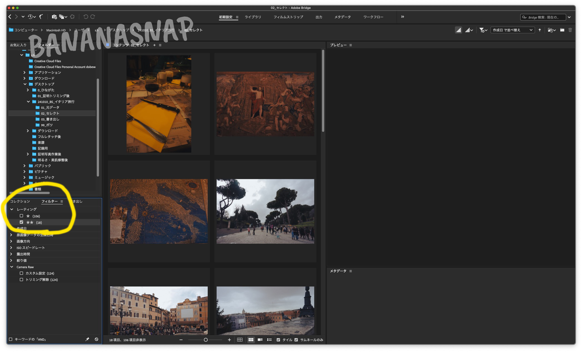Click the thumbnail grid view icon

tap(250, 339)
